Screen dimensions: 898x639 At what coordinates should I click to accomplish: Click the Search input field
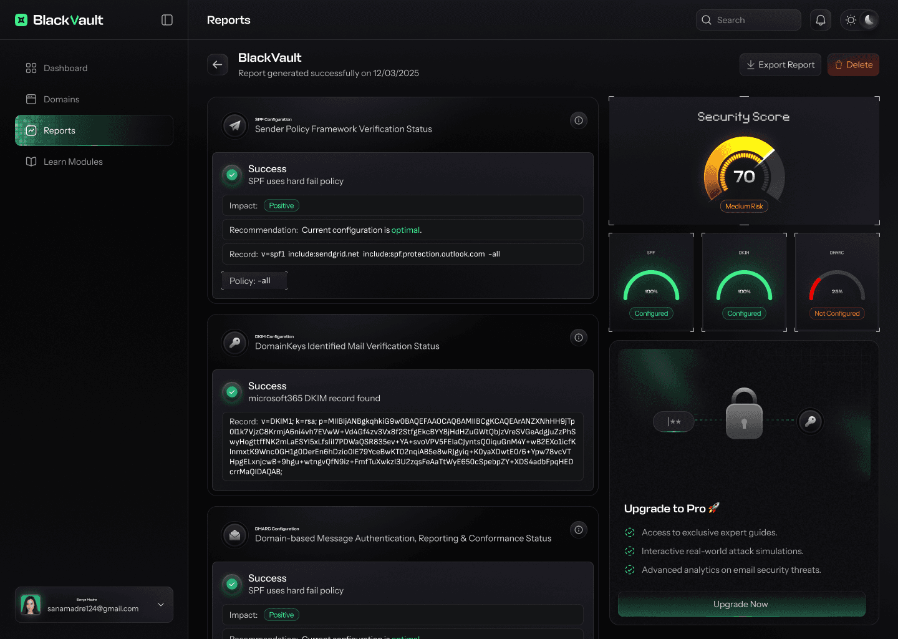coord(748,20)
